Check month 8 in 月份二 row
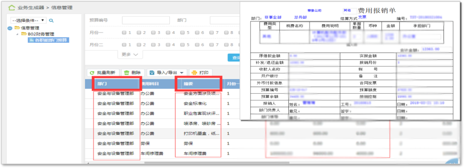This screenshot has height=168, width=464. point(226,45)
